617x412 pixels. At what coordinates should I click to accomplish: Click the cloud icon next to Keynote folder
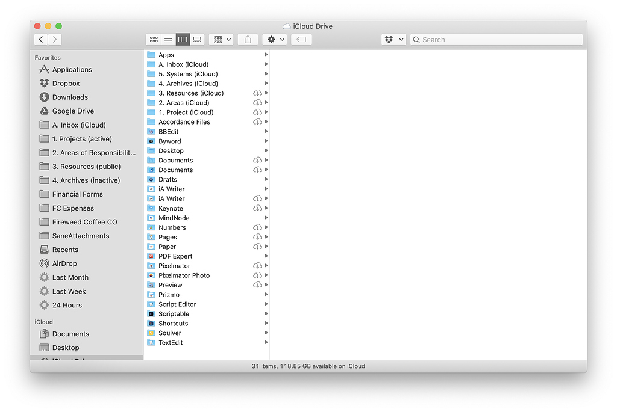(257, 208)
